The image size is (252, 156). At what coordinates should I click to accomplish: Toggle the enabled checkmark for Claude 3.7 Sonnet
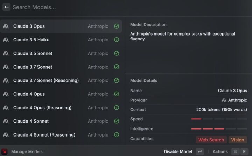(117, 67)
